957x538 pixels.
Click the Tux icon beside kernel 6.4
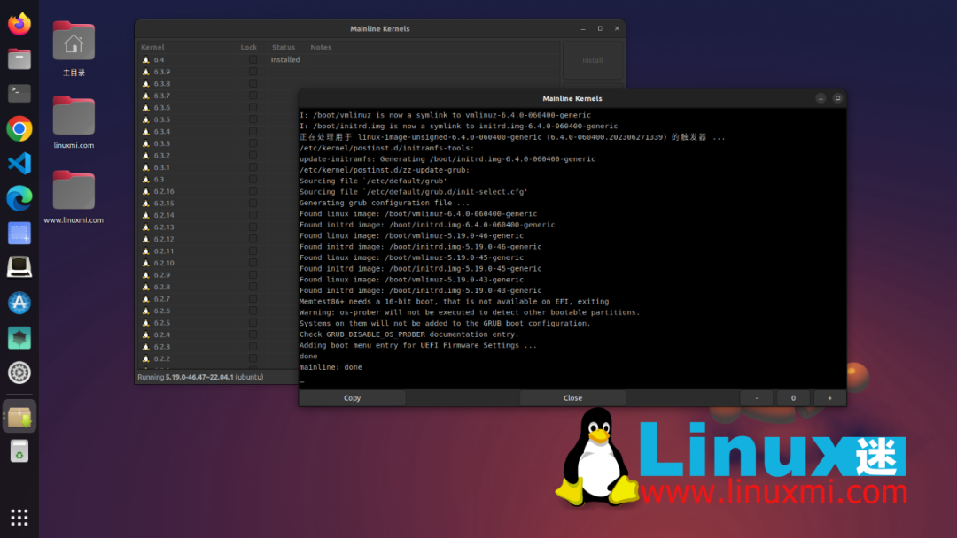click(x=145, y=59)
